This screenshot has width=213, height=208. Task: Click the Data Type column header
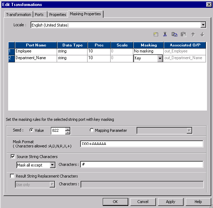72,45
